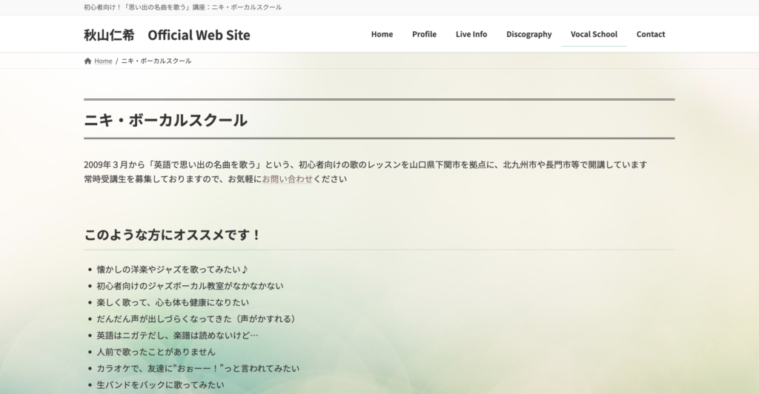The width and height of the screenshot is (759, 394).
Task: Click list item 初心者向けのジャズボーカル教室がなかなかない
Action: pos(190,286)
